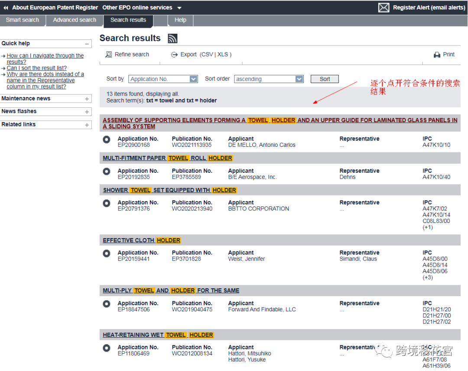The image size is (468, 371).
Task: Collapse the Quick help panel
Action: coord(87,44)
